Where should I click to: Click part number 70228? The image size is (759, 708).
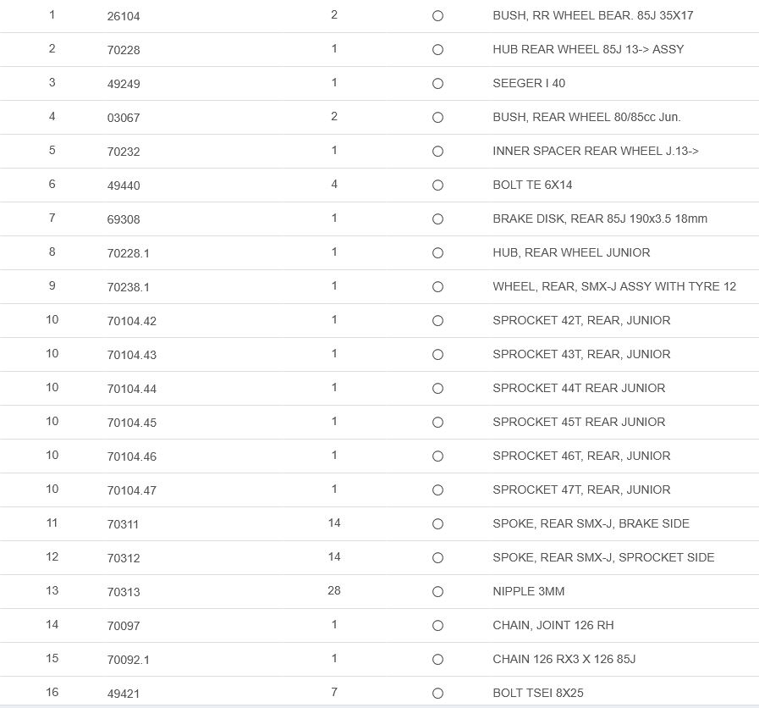(124, 50)
